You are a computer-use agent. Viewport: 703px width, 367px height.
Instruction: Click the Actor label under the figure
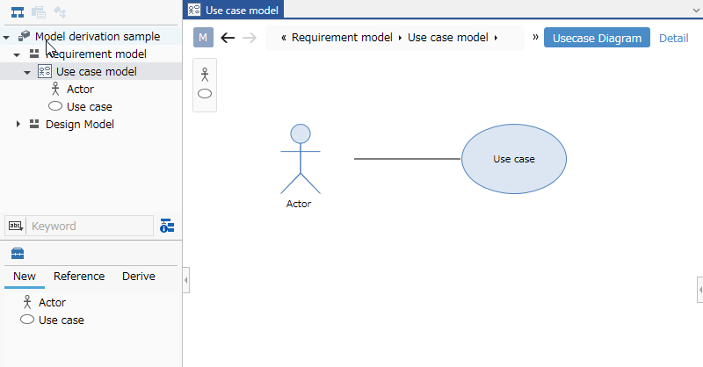pyautogui.click(x=299, y=204)
